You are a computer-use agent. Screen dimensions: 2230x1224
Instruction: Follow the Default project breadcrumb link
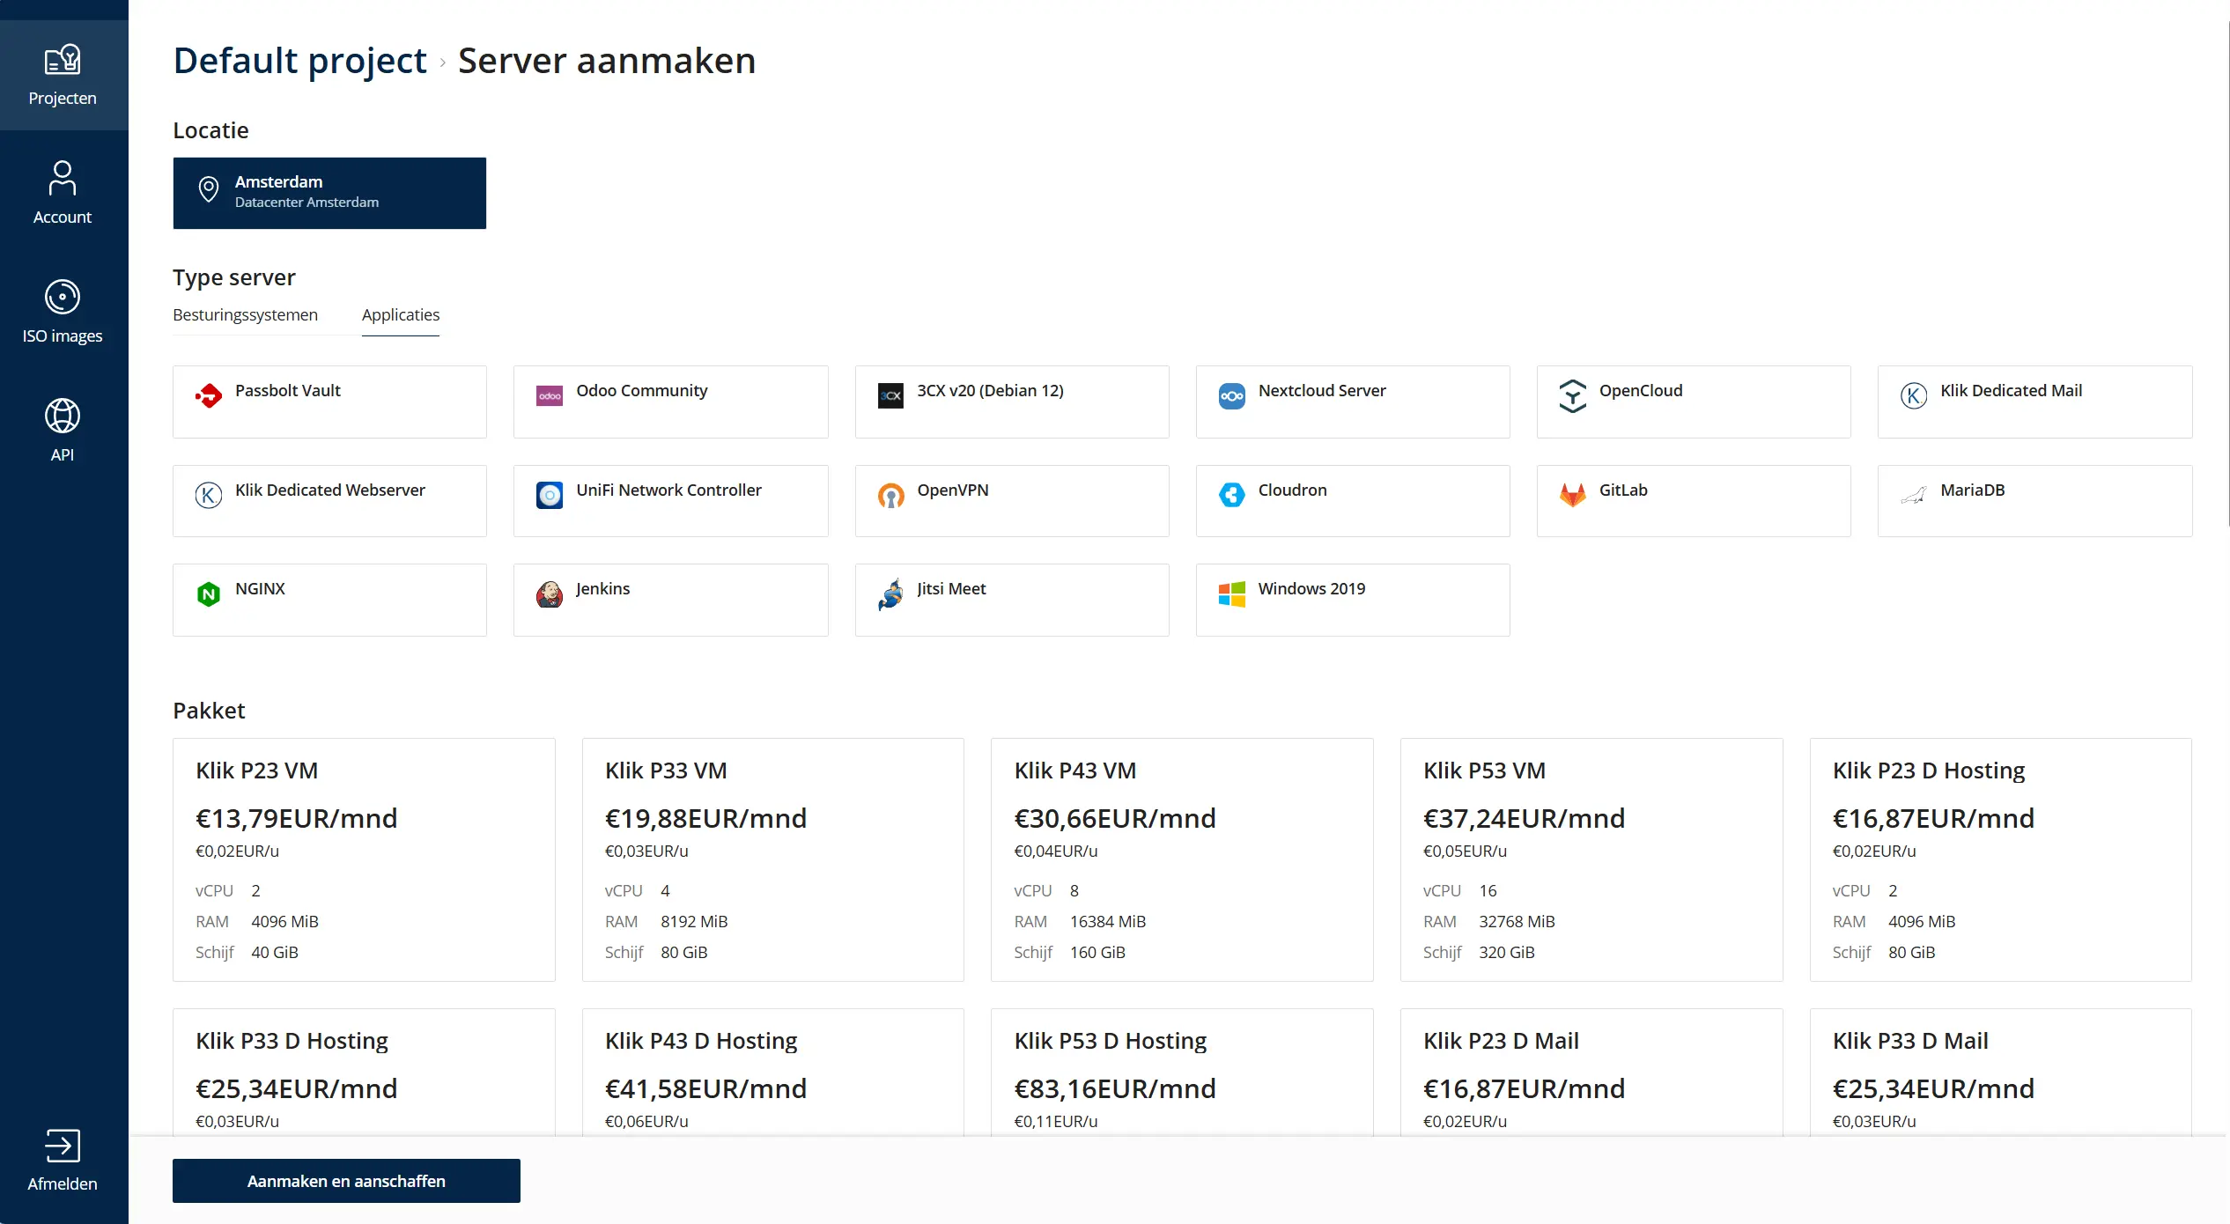(x=299, y=61)
